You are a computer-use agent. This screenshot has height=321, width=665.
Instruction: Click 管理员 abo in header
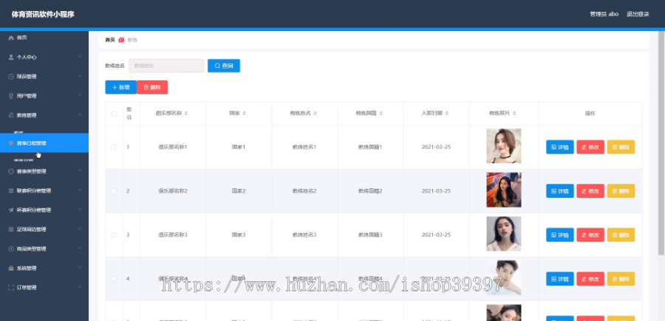click(604, 14)
